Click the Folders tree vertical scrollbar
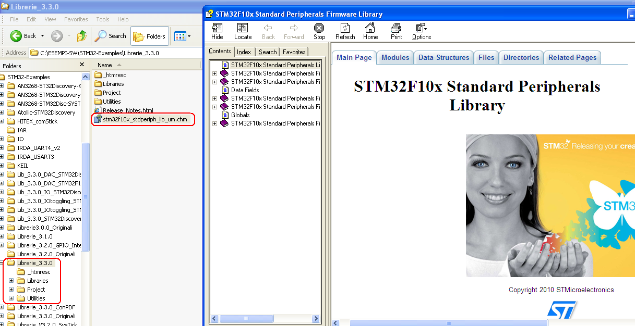 point(86,198)
